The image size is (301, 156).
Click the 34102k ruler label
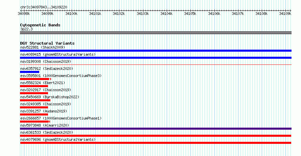click(119, 14)
